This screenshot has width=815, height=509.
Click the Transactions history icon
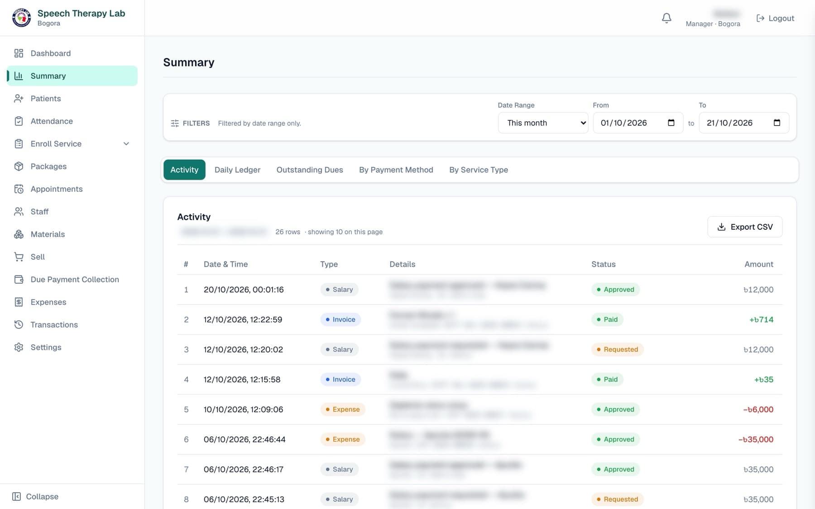click(19, 325)
